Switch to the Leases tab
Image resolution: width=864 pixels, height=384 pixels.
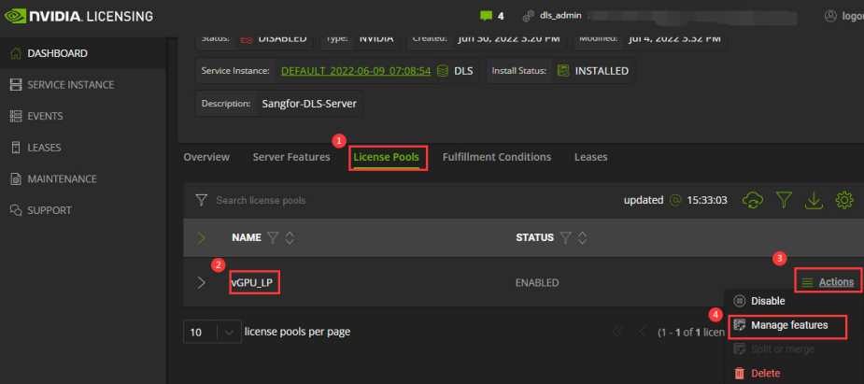pos(590,157)
